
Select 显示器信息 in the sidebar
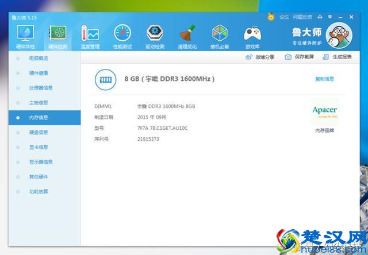[45, 162]
